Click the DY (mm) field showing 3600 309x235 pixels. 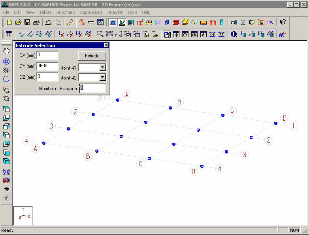47,66
